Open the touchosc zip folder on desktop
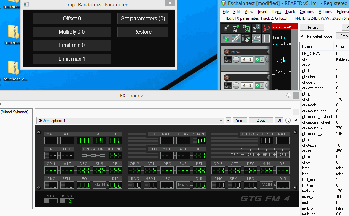 pos(13,32)
